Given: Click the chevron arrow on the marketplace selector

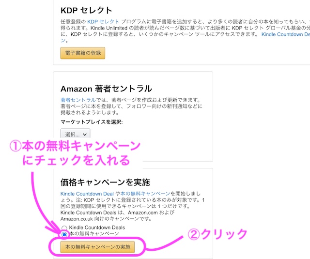Looking at the screenshot, I should pyautogui.click(x=85, y=134).
